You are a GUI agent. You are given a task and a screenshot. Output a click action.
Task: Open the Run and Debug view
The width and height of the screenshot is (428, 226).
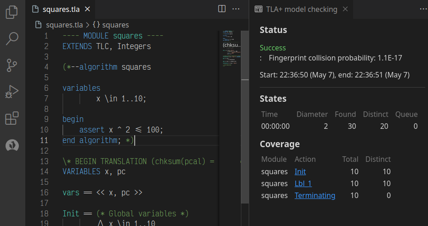[12, 92]
